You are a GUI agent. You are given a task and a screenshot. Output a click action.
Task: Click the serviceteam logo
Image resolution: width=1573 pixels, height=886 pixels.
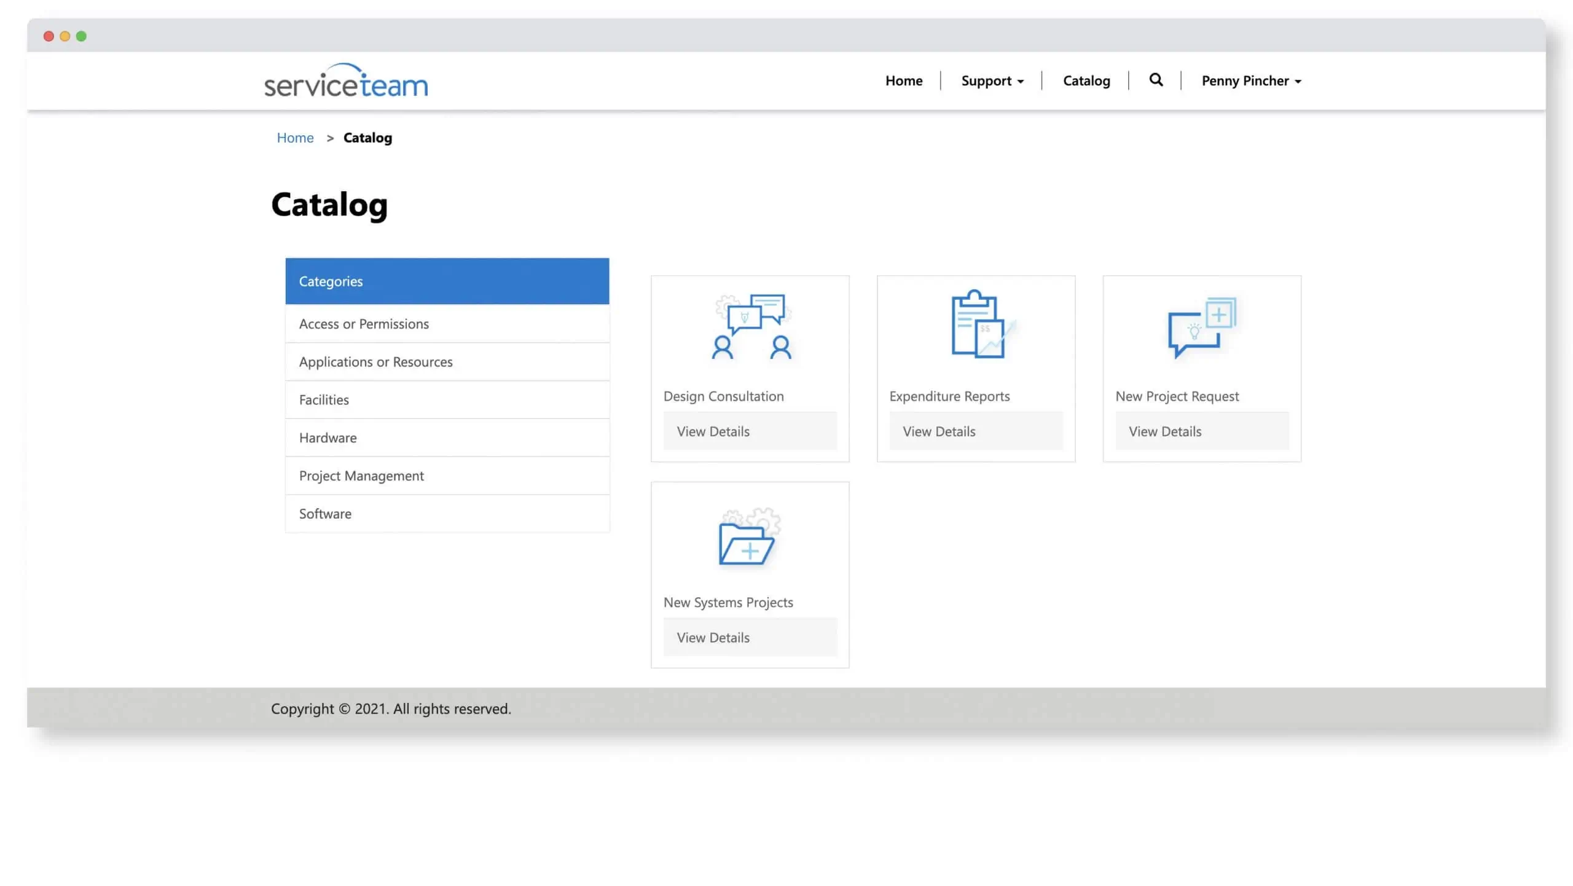[x=346, y=80]
